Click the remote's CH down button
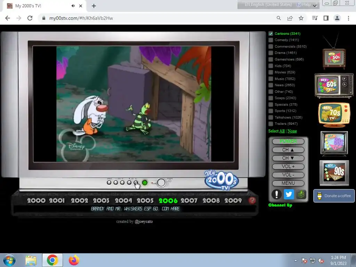This screenshot has height=267, width=356. [x=288, y=158]
